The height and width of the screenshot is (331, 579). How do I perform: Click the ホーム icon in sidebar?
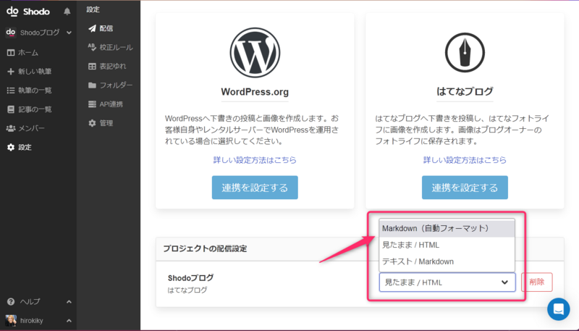pyautogui.click(x=11, y=52)
